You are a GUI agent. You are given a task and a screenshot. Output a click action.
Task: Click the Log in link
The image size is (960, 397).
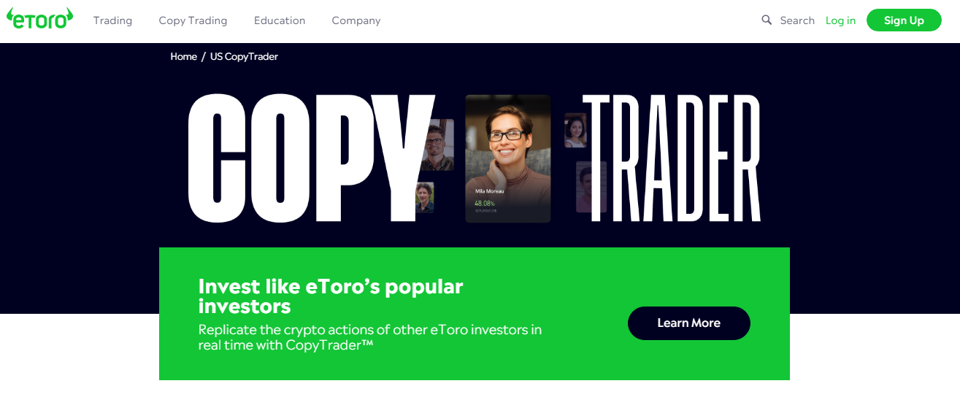[840, 20]
